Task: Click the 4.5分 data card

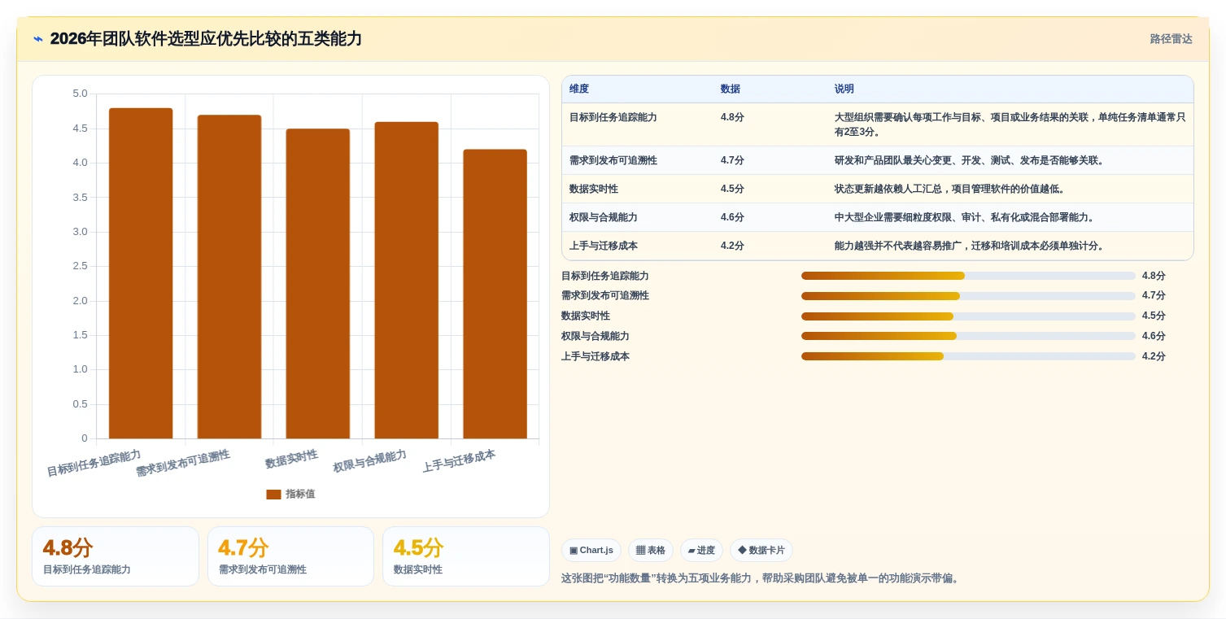Action: 466,556
